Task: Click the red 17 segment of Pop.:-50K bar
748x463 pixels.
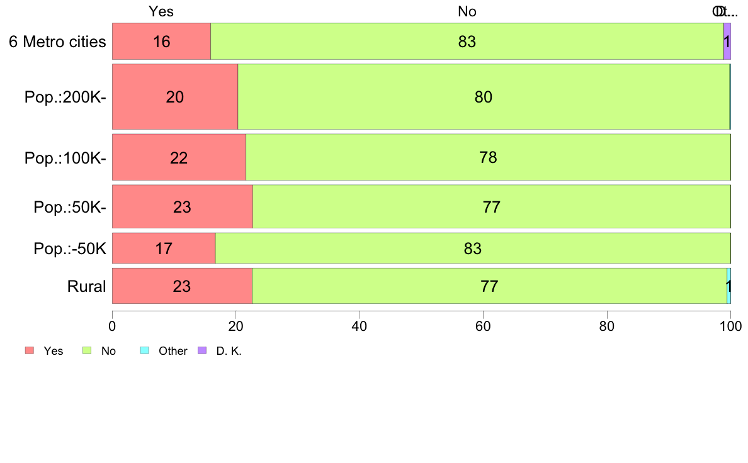Action: pyautogui.click(x=164, y=248)
